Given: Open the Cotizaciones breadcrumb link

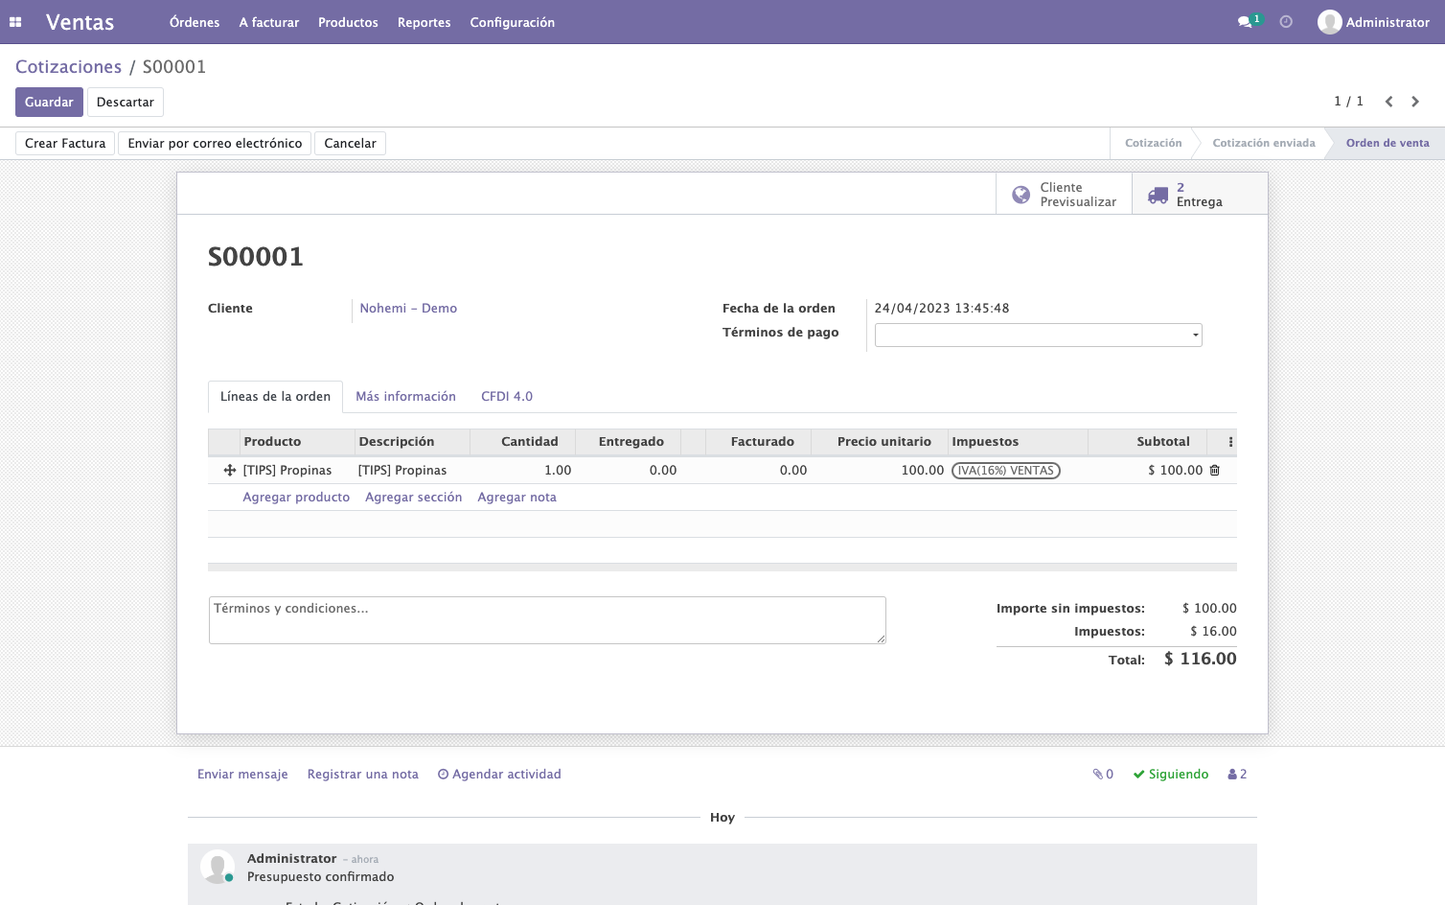Looking at the screenshot, I should (69, 67).
